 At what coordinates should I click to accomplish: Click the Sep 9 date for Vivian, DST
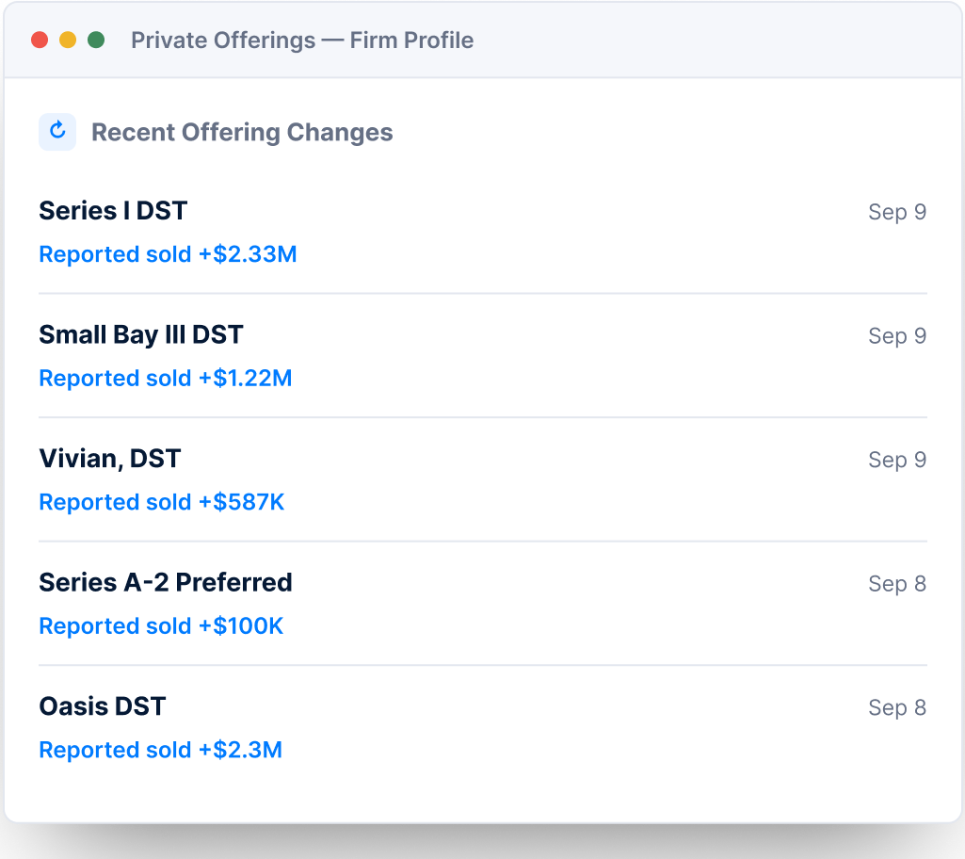click(x=897, y=460)
